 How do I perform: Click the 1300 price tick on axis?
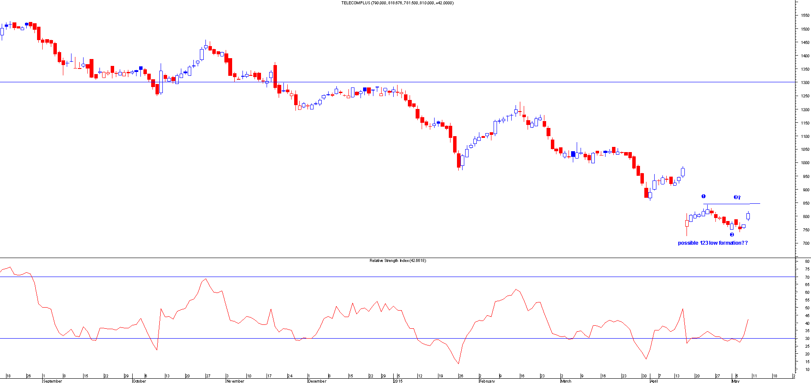click(x=805, y=83)
